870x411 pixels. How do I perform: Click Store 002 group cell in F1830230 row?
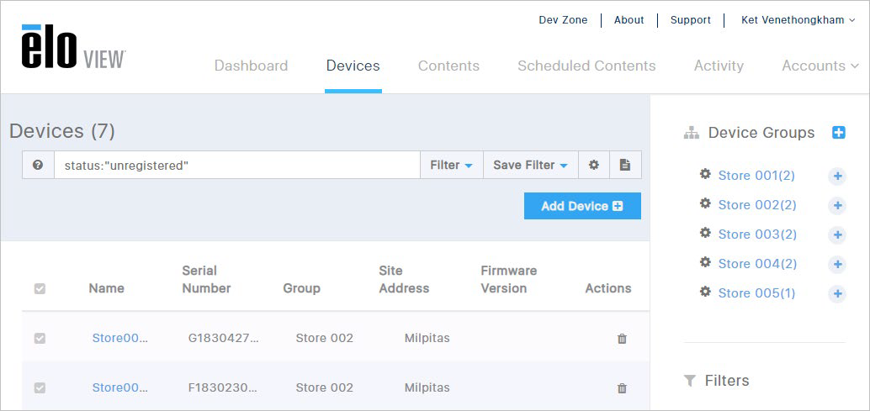pyautogui.click(x=324, y=387)
